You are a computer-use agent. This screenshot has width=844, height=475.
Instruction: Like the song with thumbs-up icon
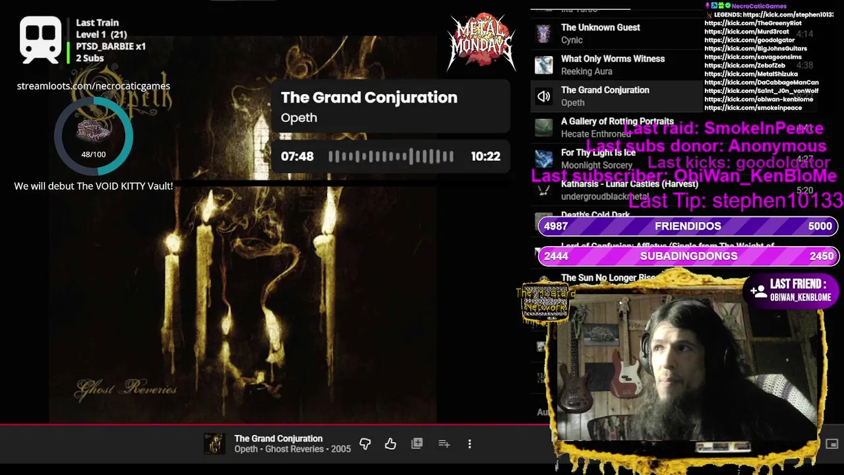coord(390,444)
